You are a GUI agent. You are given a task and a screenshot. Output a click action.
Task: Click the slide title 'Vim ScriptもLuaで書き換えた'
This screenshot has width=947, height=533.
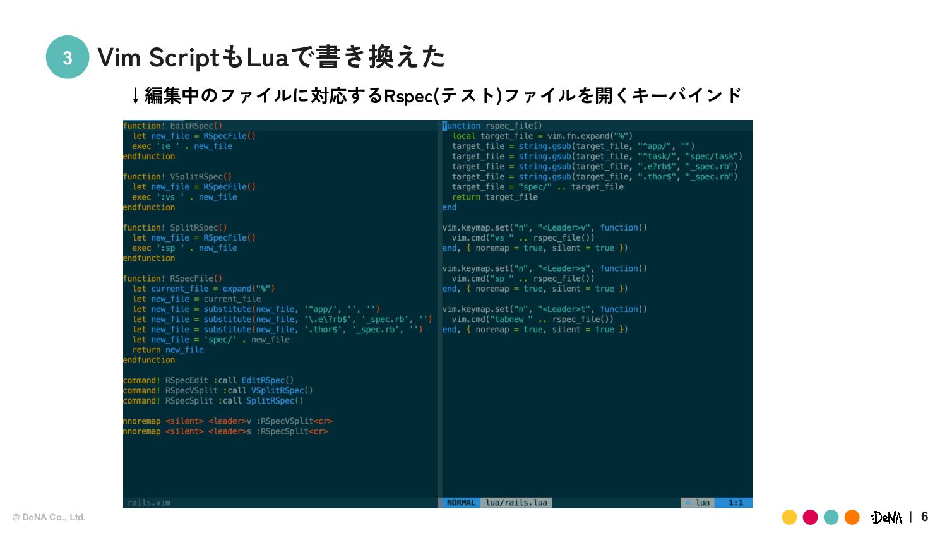pyautogui.click(x=271, y=57)
